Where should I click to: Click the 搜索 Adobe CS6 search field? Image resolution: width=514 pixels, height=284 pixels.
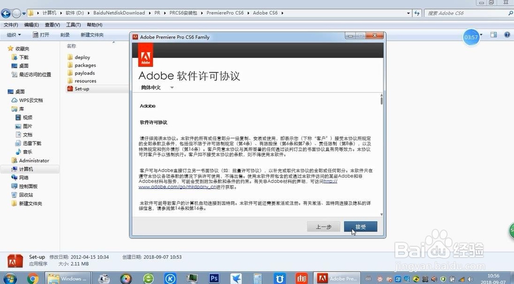click(x=469, y=13)
